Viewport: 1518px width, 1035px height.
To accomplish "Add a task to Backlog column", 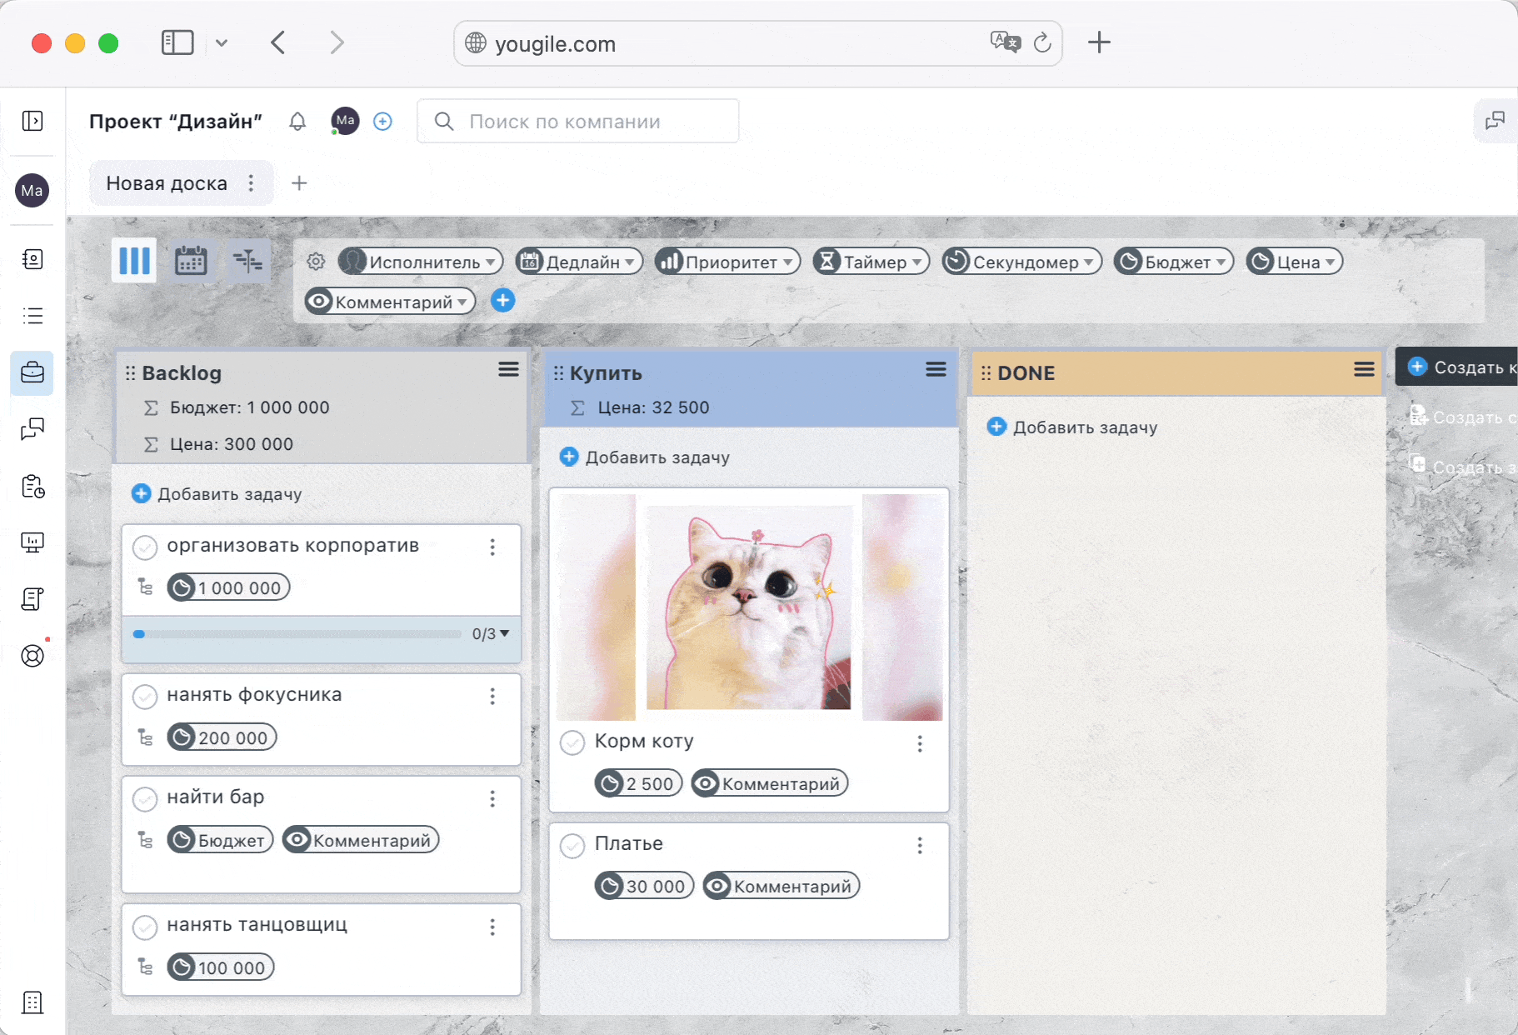I will [x=217, y=494].
